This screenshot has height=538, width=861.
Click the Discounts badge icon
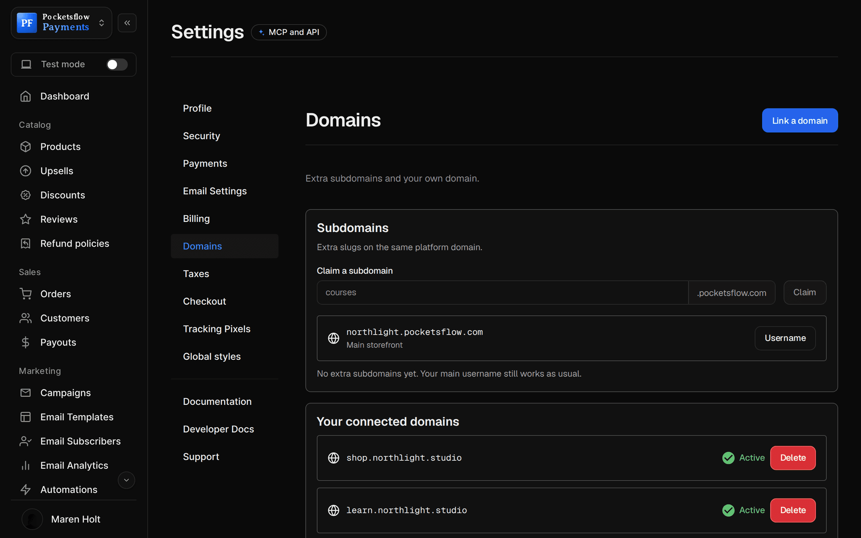(26, 195)
